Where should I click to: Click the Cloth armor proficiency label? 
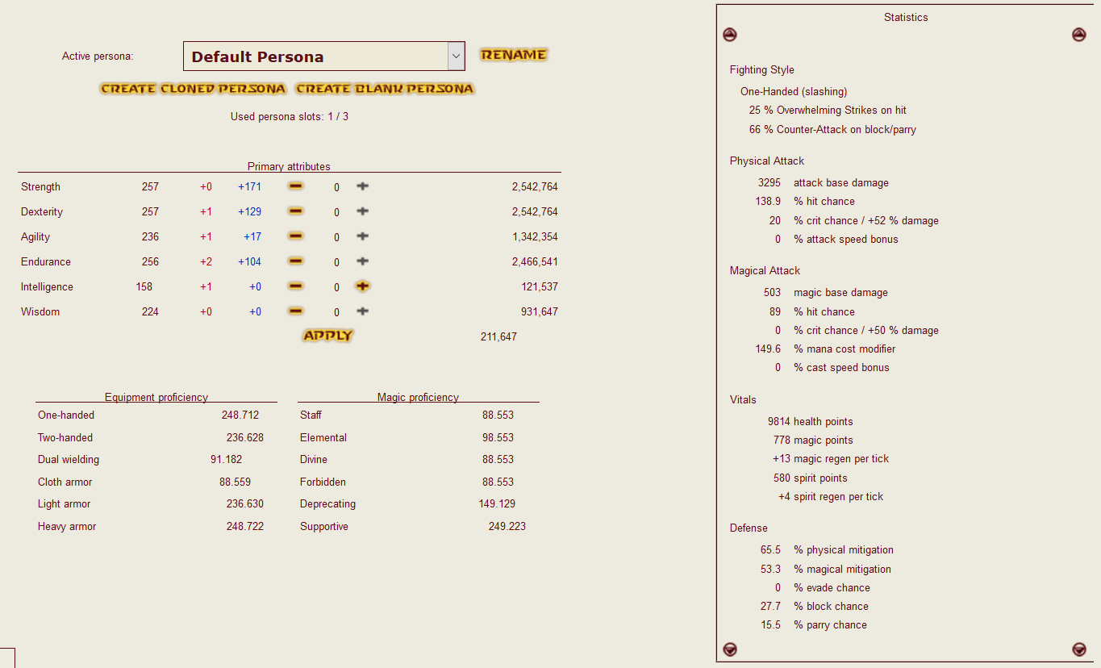pos(65,482)
